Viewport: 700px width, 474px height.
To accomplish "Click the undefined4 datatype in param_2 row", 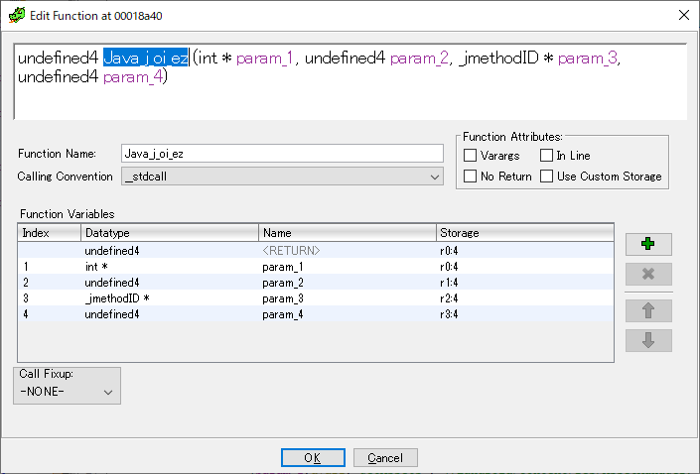I will (x=170, y=283).
